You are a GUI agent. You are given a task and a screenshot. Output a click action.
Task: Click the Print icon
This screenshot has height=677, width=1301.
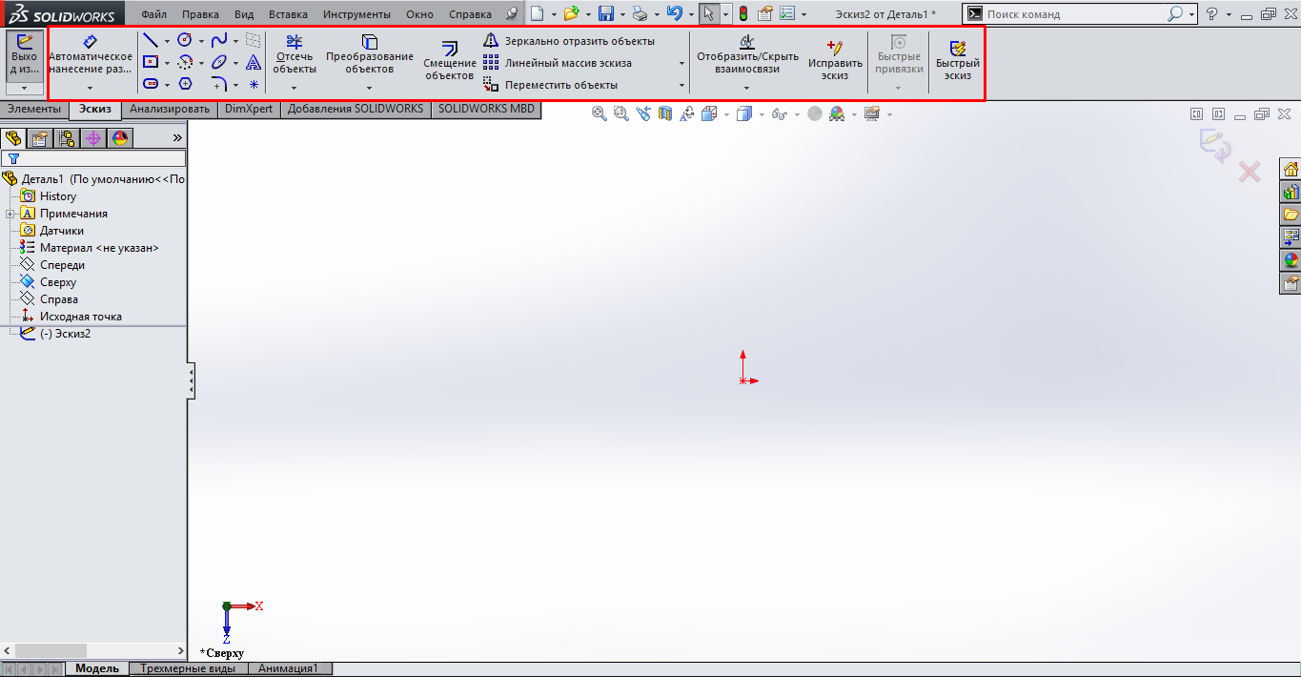point(640,14)
